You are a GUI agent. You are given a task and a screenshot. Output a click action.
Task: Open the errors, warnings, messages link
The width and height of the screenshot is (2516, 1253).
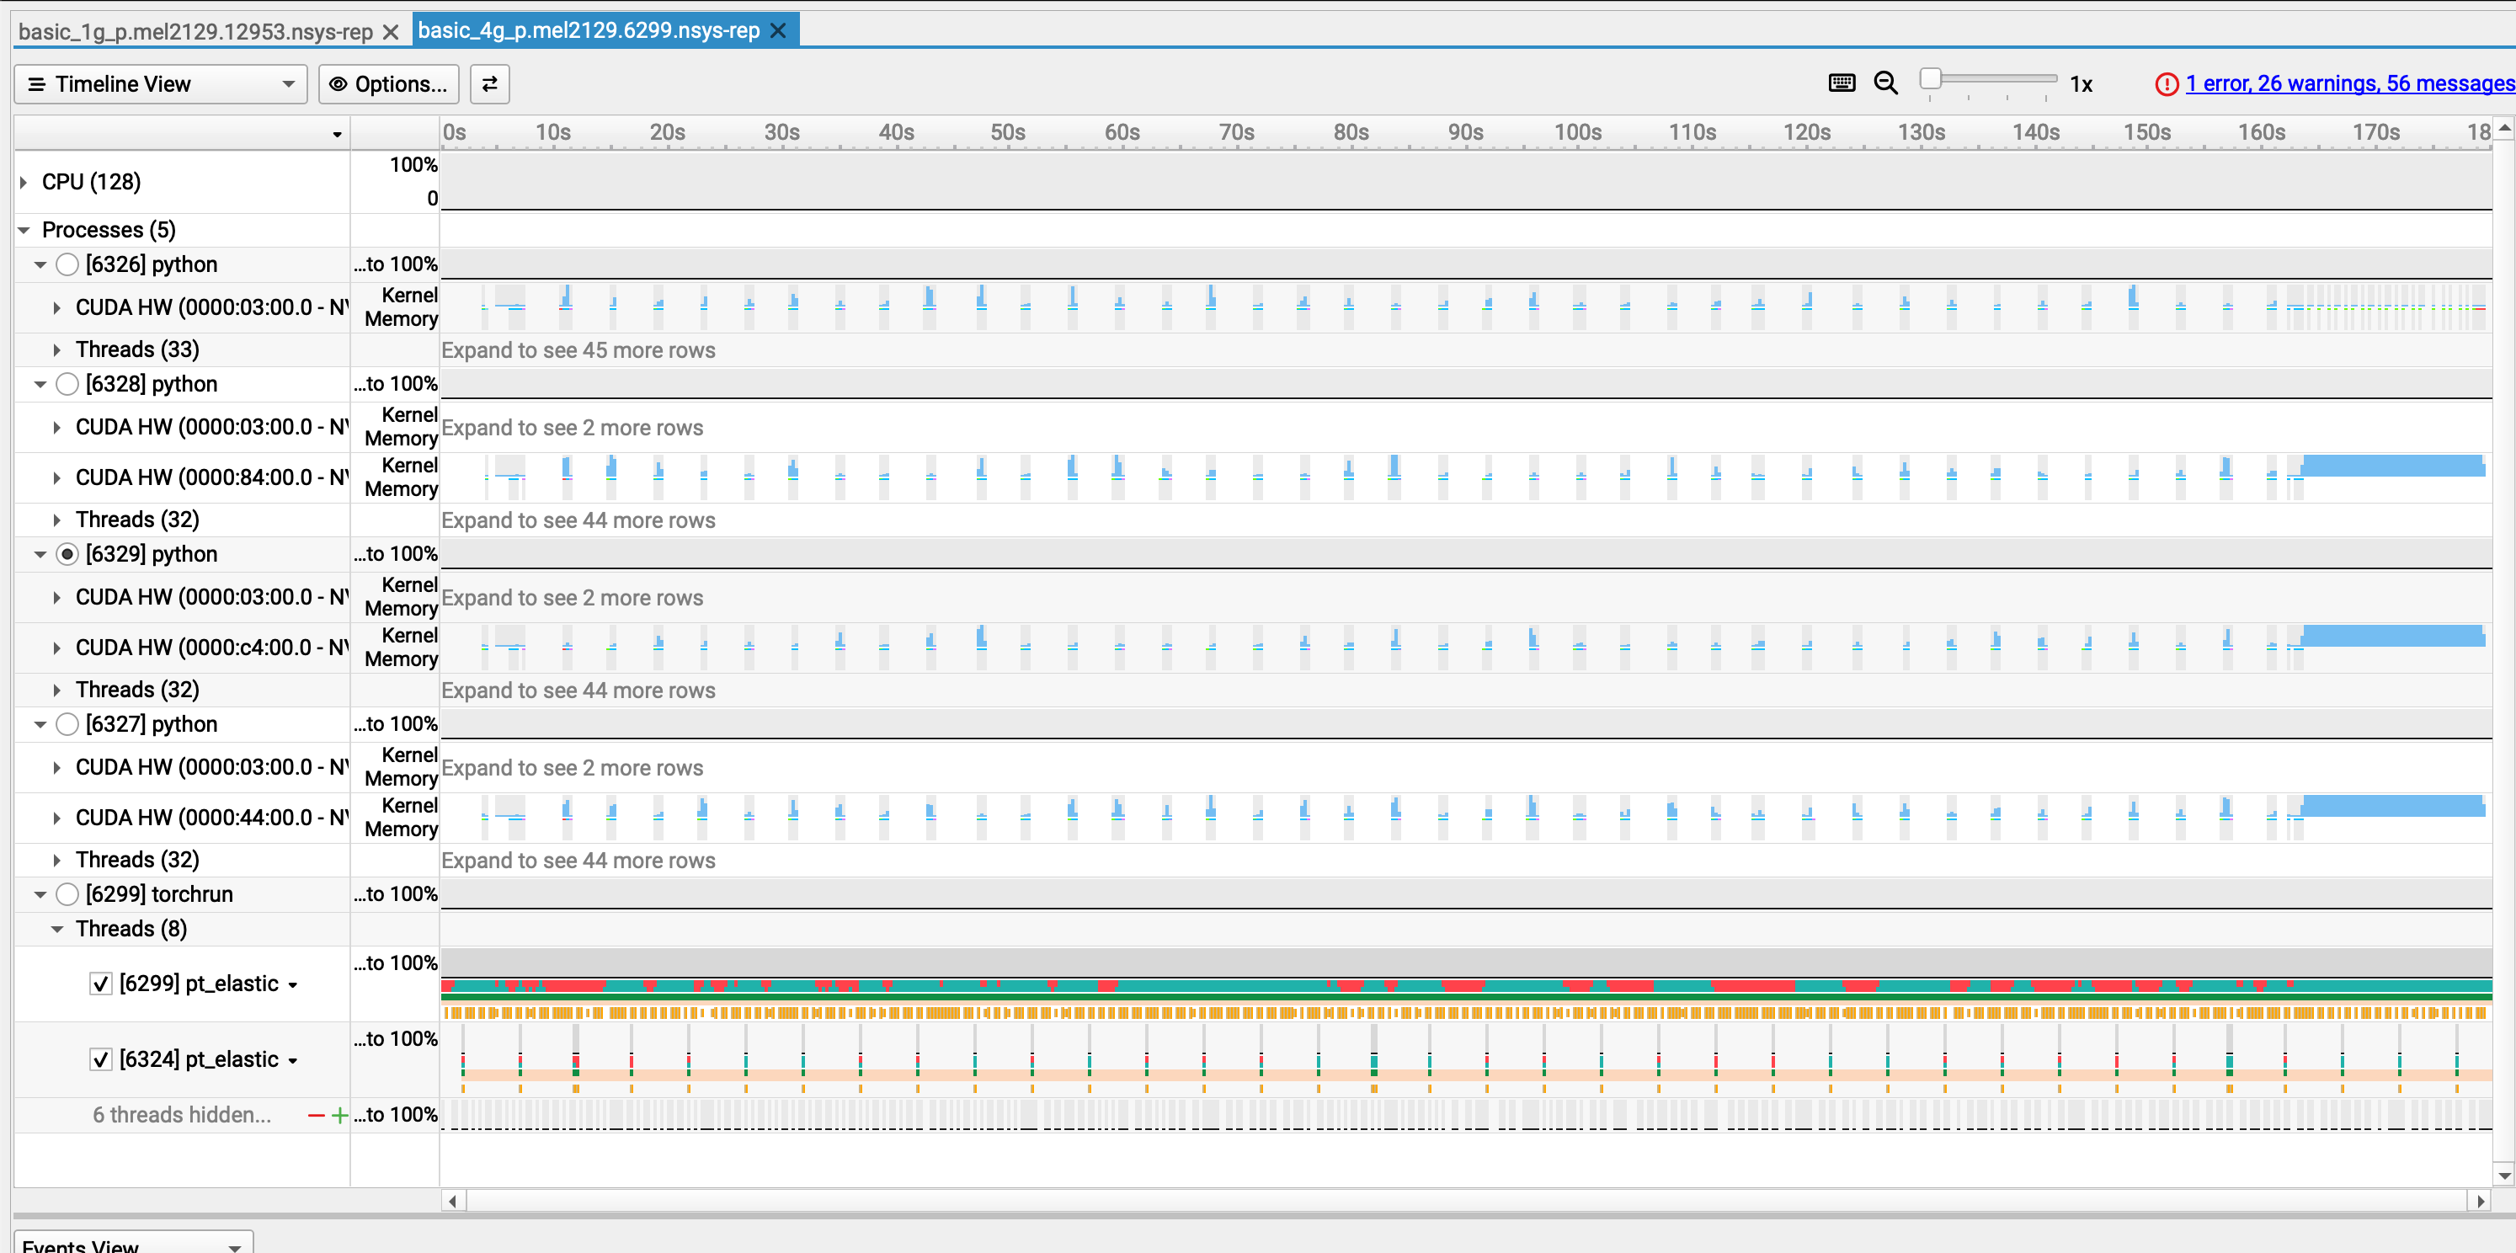click(x=2348, y=84)
